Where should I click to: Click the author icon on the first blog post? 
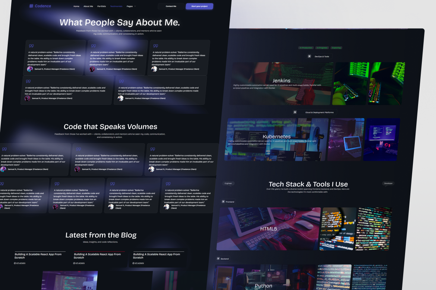tap(15, 263)
